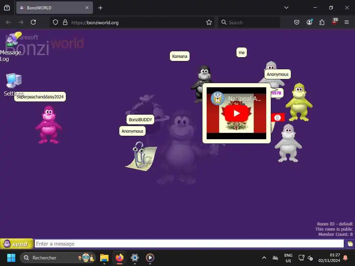Screen dimensions: 355x266
Task: Focus the Enter a message field
Action: tap(189, 244)
